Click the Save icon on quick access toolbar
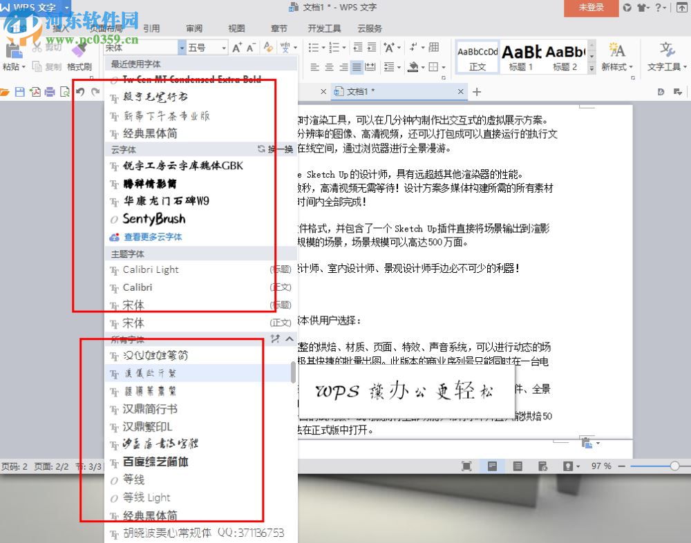691x543 pixels. tap(19, 90)
